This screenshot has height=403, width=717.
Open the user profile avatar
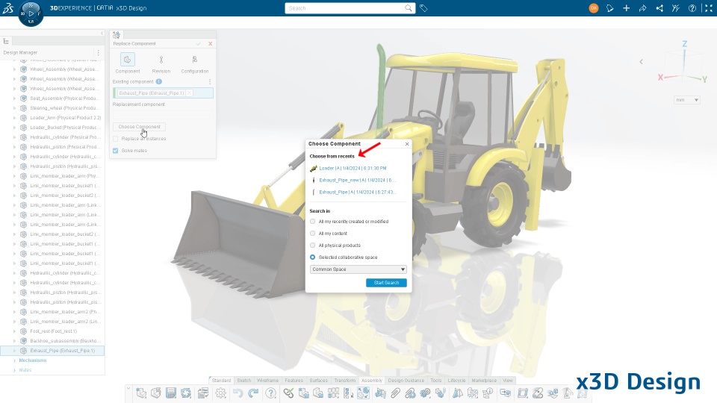[x=594, y=8]
